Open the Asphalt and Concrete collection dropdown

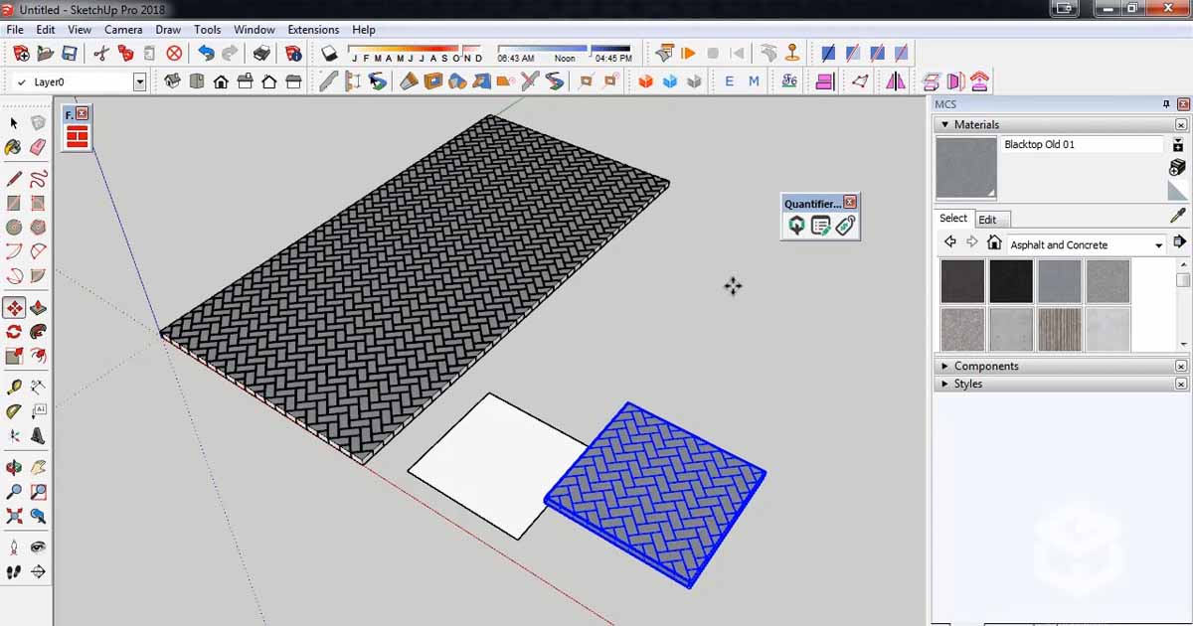tap(1158, 244)
